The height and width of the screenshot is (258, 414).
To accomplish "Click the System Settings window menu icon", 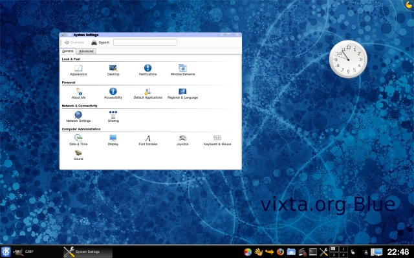I will (63, 35).
